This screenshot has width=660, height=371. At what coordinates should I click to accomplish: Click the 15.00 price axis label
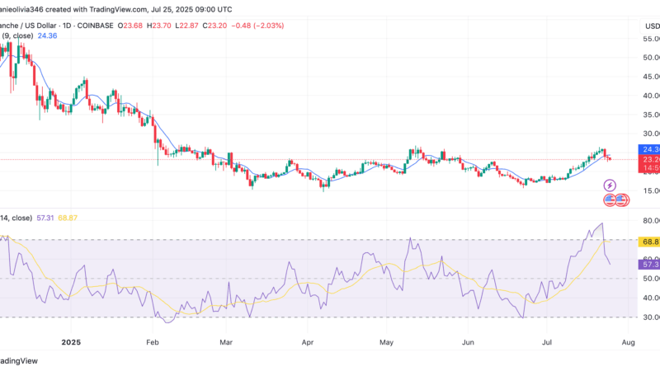click(651, 190)
